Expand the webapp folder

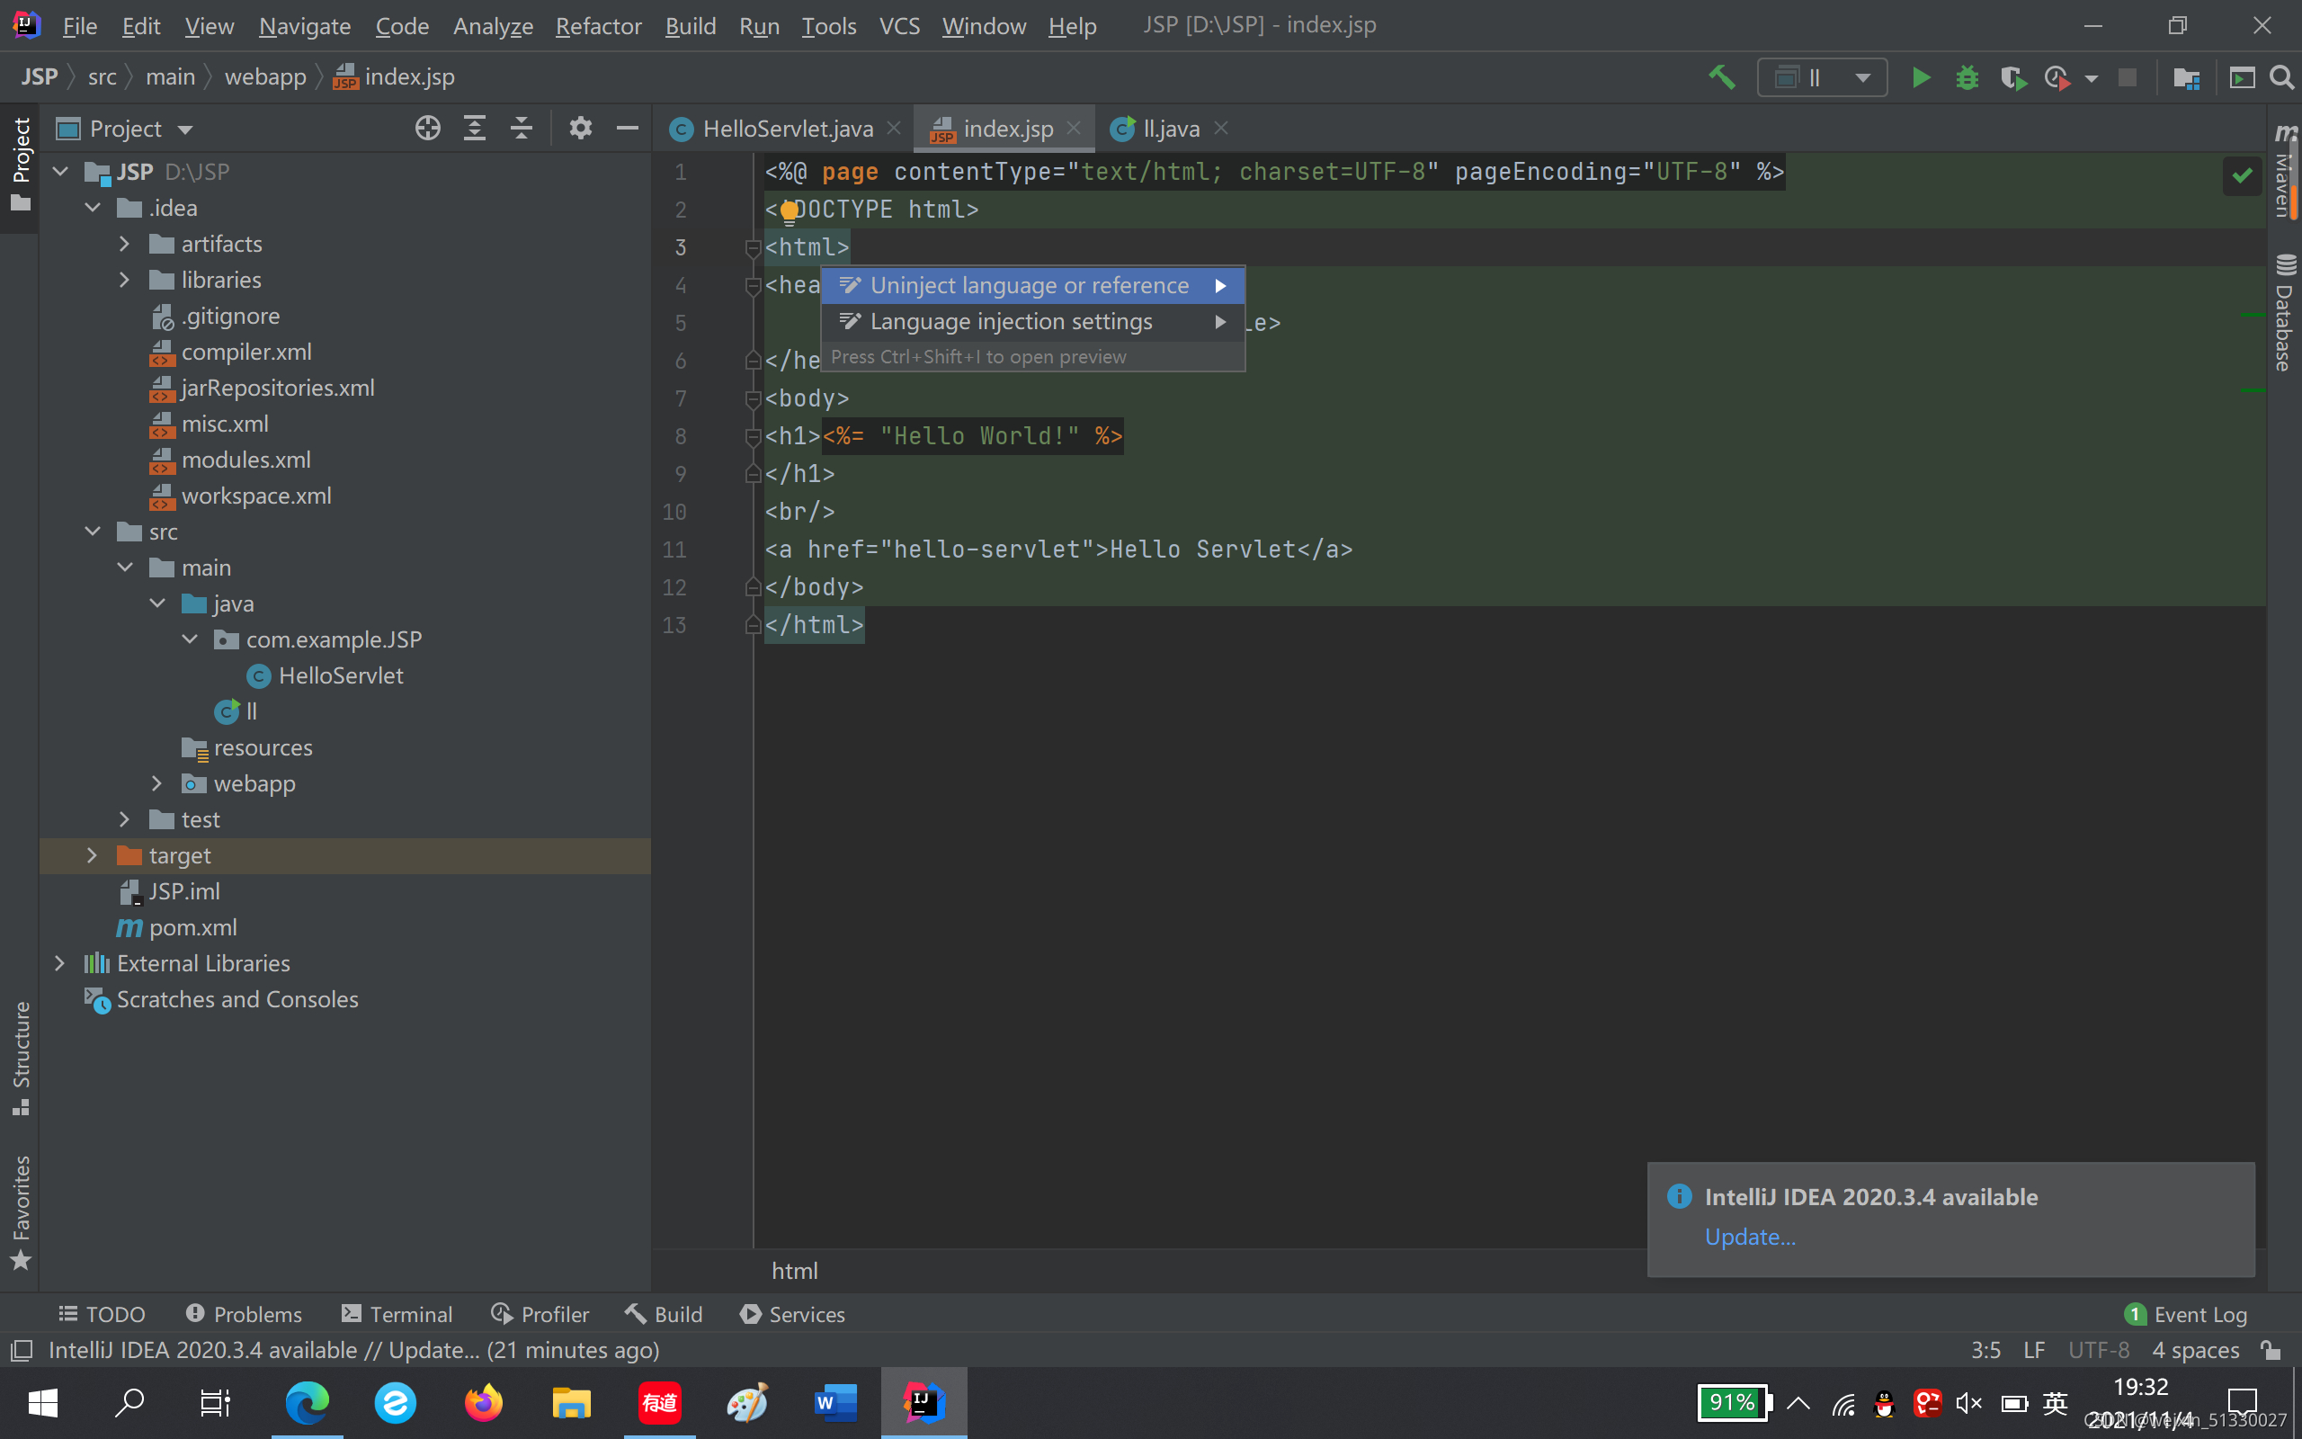click(x=157, y=783)
